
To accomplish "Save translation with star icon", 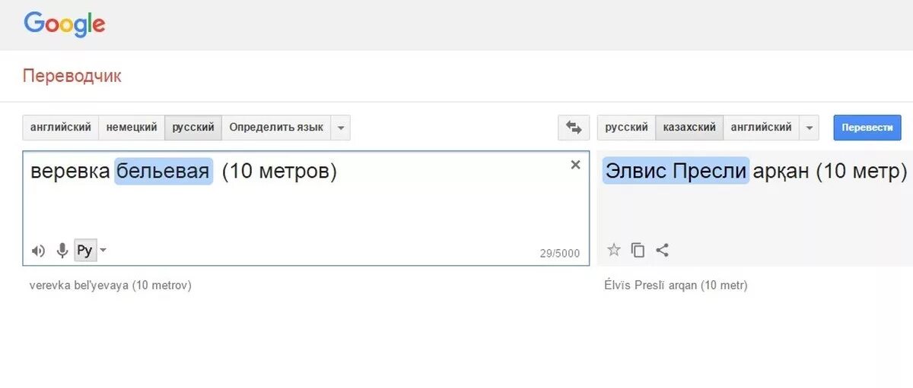I will click(614, 250).
